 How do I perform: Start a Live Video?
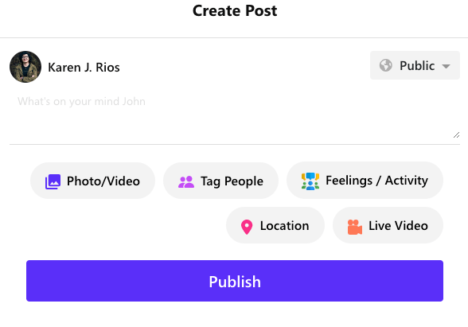tap(388, 225)
